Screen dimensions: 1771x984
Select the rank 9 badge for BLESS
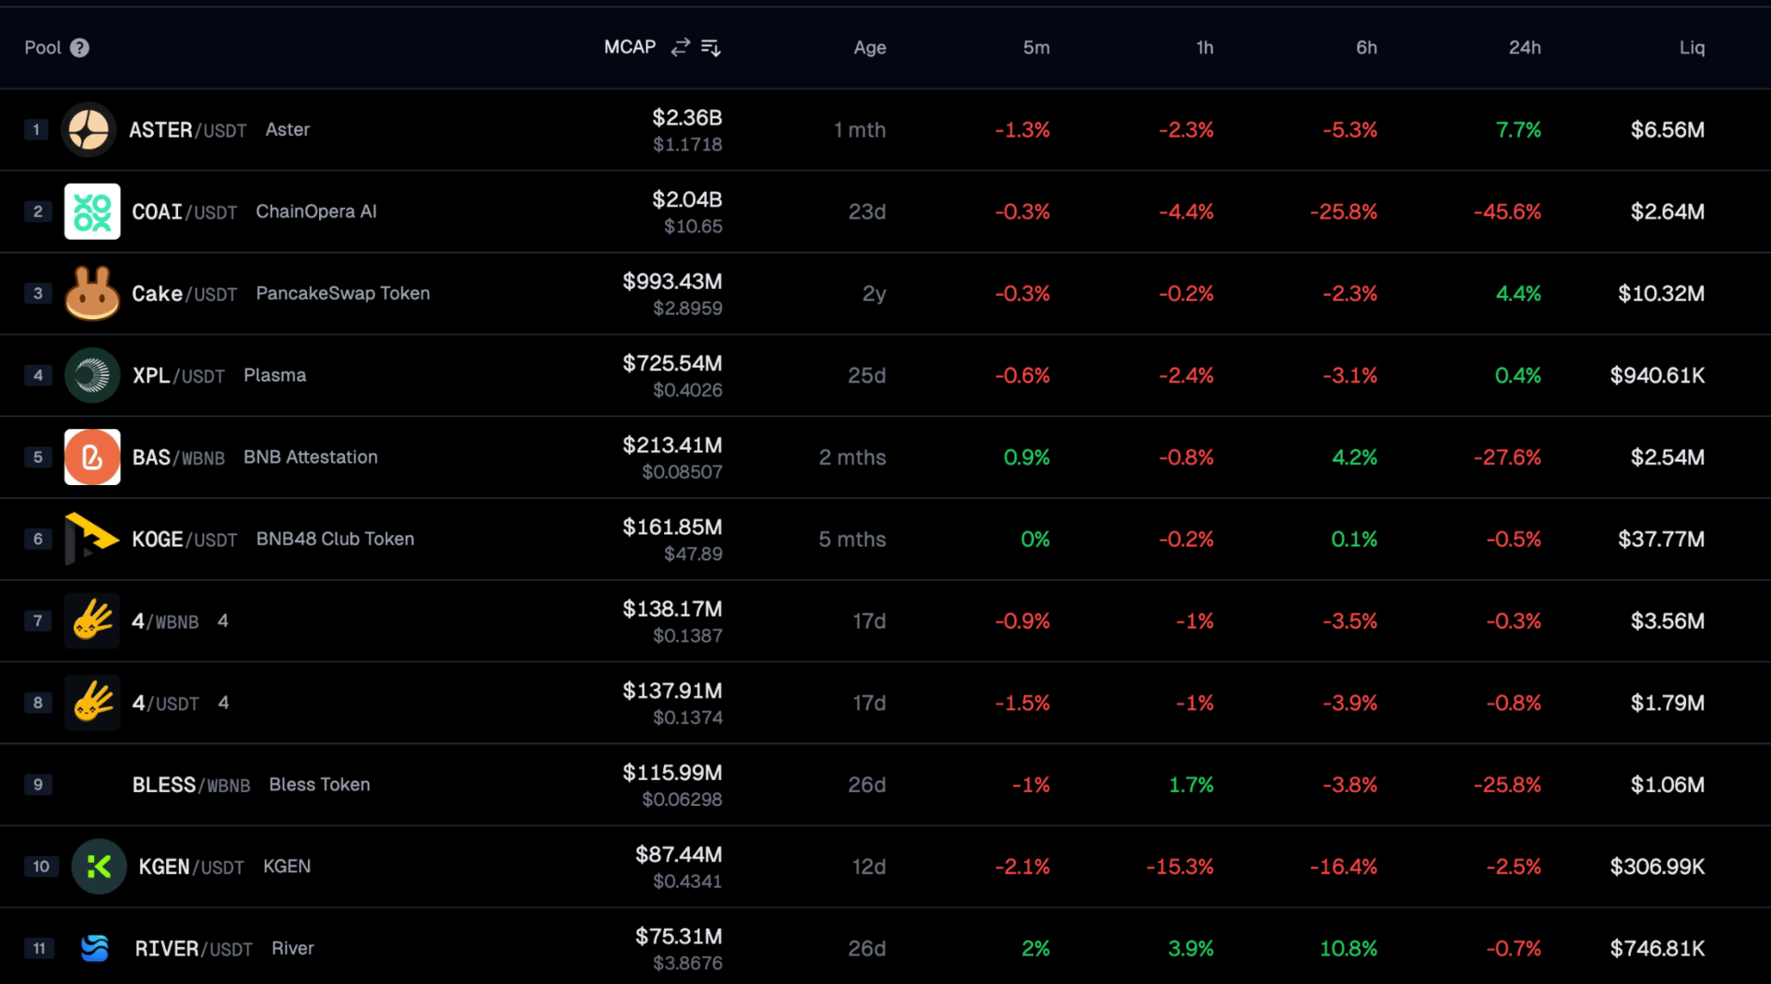(38, 785)
